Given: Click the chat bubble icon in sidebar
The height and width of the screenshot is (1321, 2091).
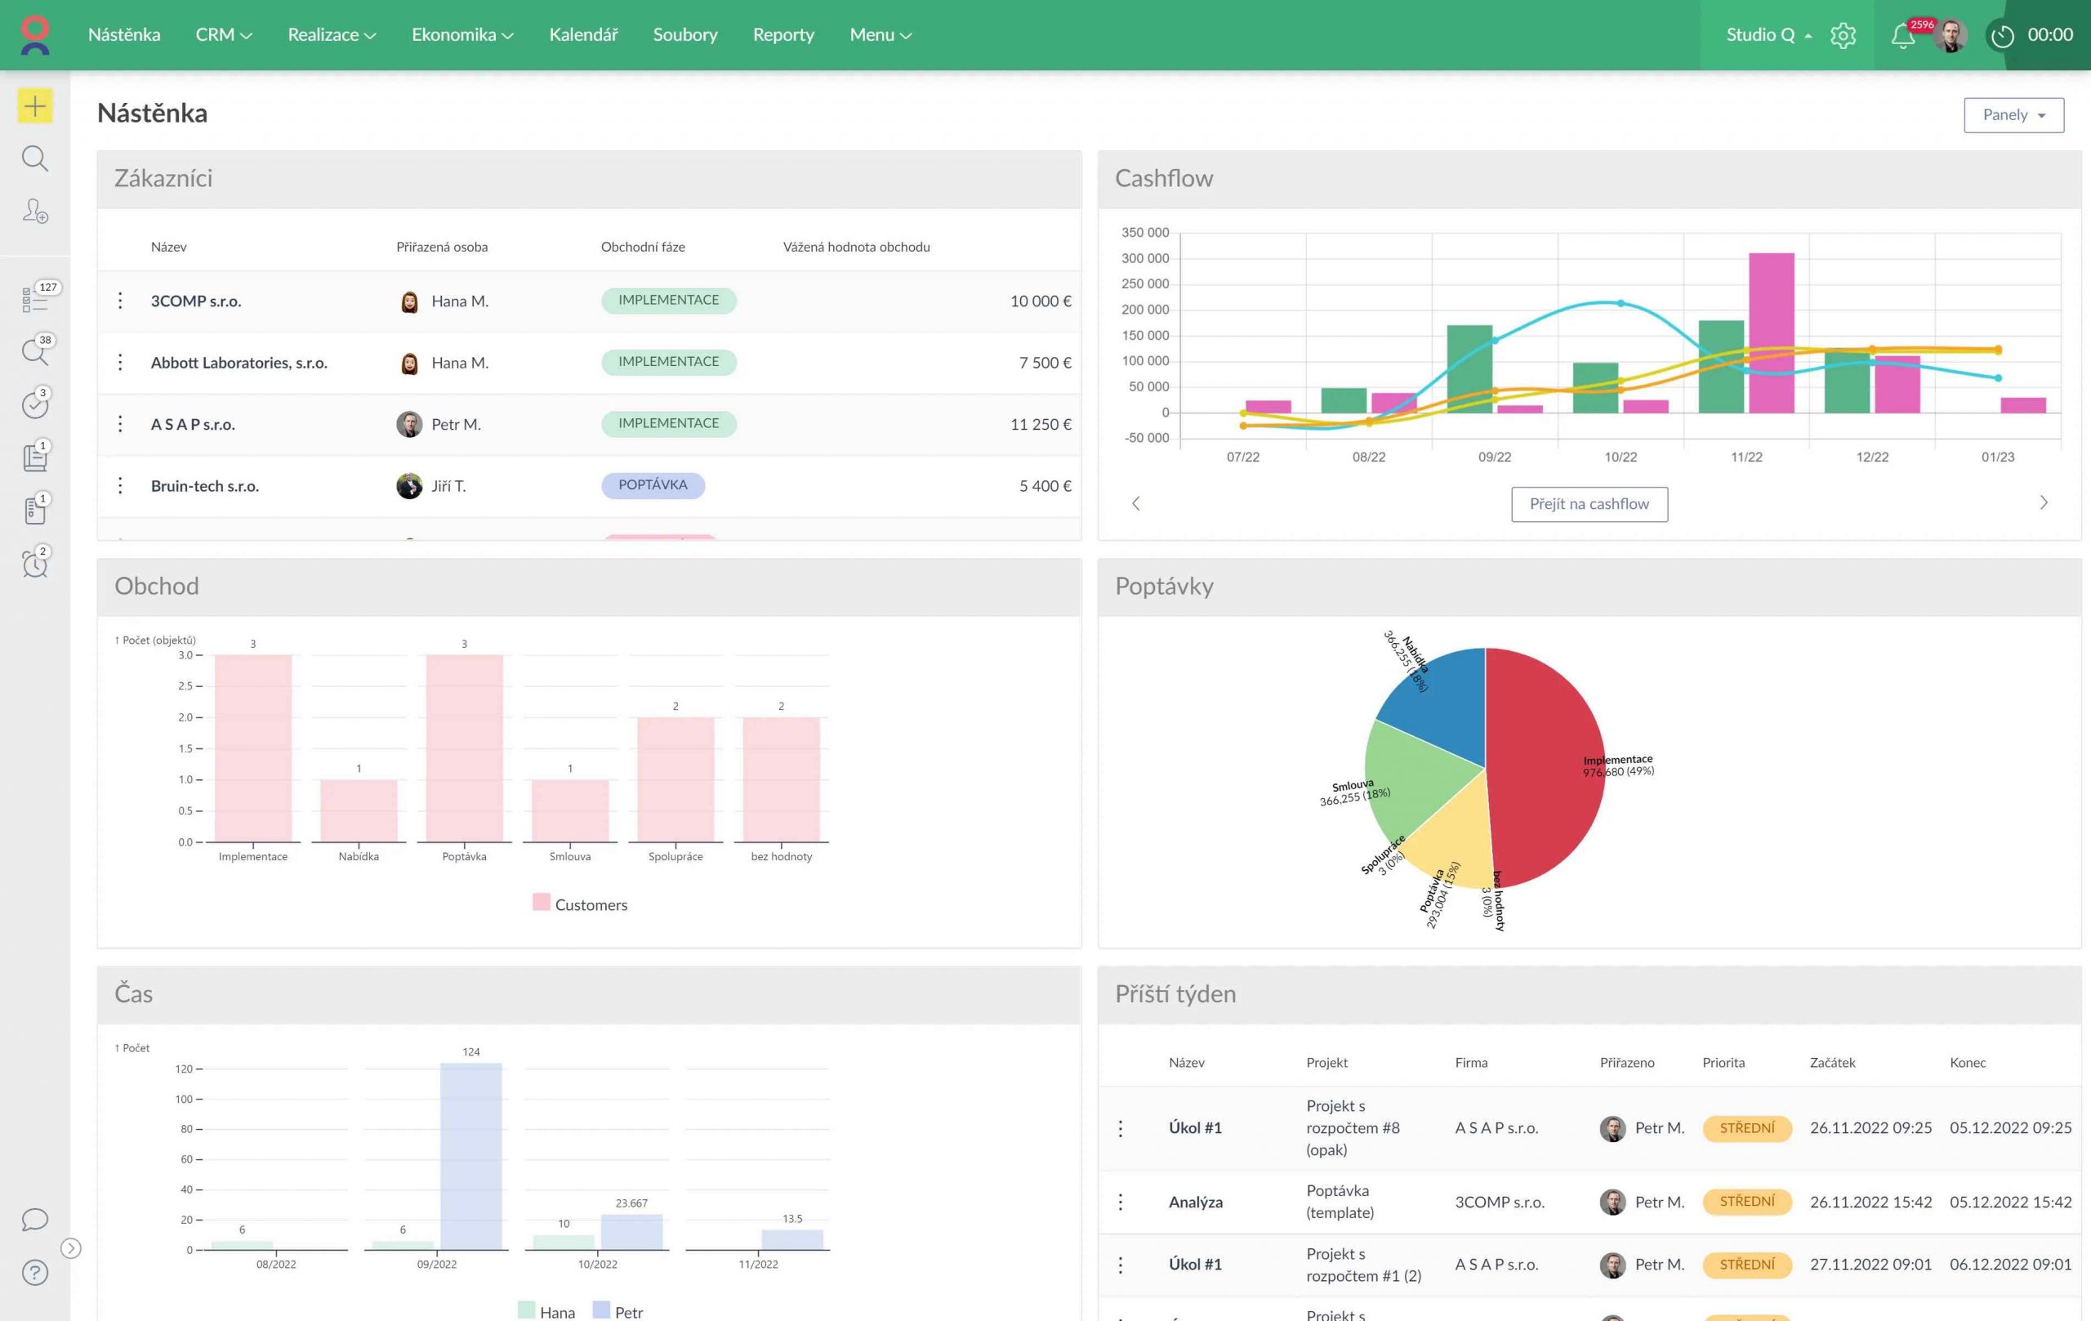Looking at the screenshot, I should point(35,1220).
